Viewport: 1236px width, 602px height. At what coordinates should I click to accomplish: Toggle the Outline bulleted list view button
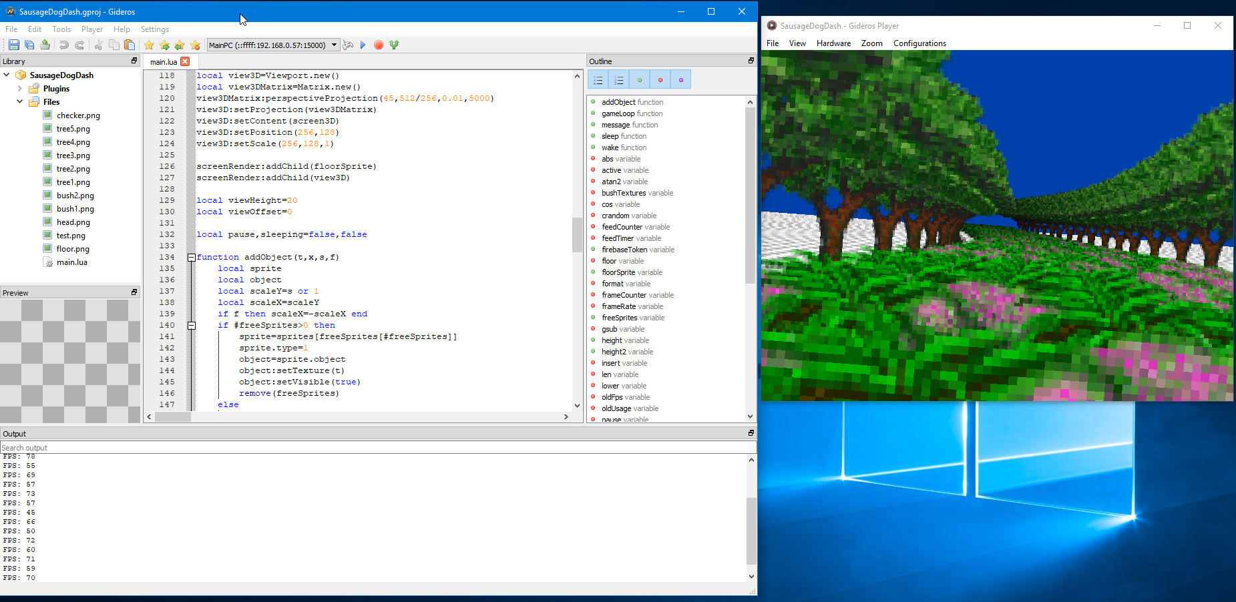pyautogui.click(x=598, y=80)
